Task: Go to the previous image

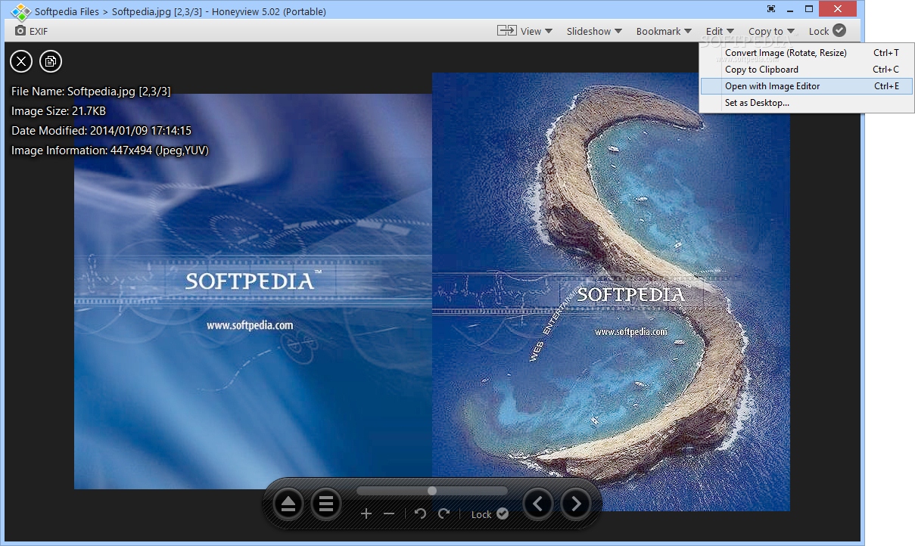Action: [538, 504]
